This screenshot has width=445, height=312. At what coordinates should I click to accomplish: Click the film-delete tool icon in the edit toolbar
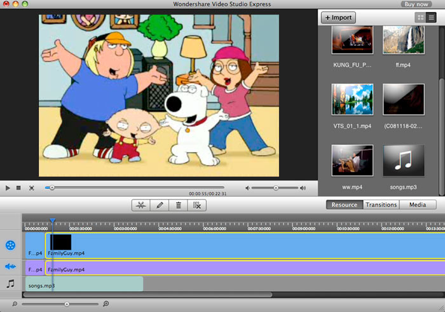[x=197, y=205]
